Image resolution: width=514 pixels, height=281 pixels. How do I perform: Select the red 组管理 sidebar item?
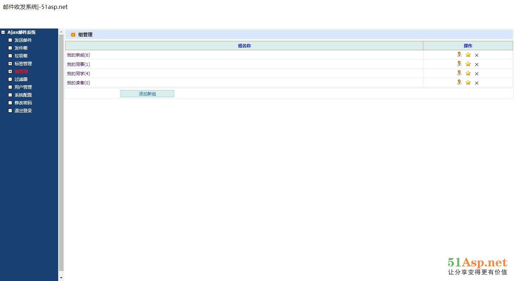[21, 72]
